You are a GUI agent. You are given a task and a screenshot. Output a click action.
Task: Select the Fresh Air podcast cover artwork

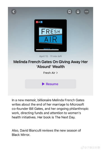(x=50, y=35)
